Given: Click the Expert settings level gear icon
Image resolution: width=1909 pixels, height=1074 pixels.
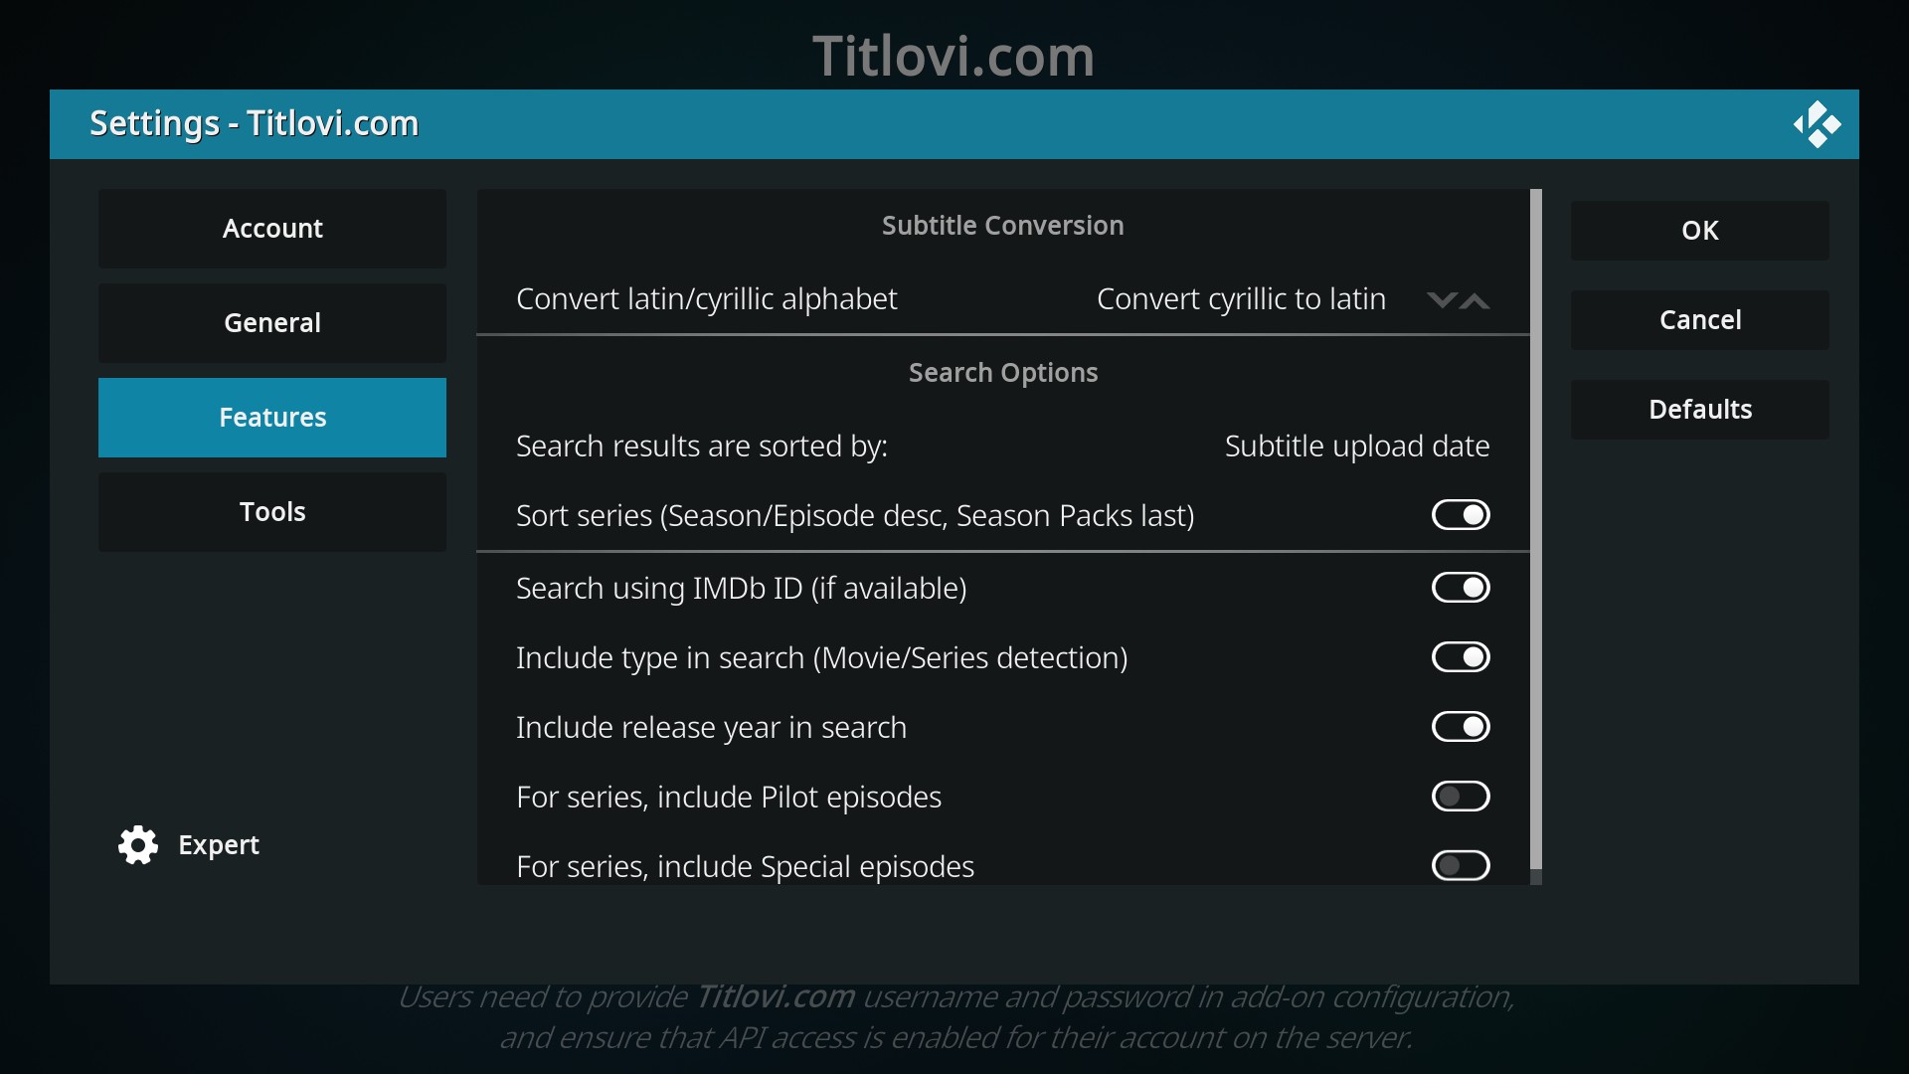Looking at the screenshot, I should click(138, 845).
